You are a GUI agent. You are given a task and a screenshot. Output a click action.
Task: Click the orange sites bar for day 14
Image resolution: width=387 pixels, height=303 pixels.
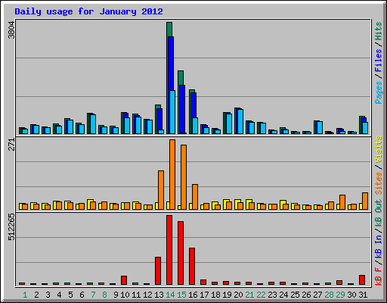172,174
